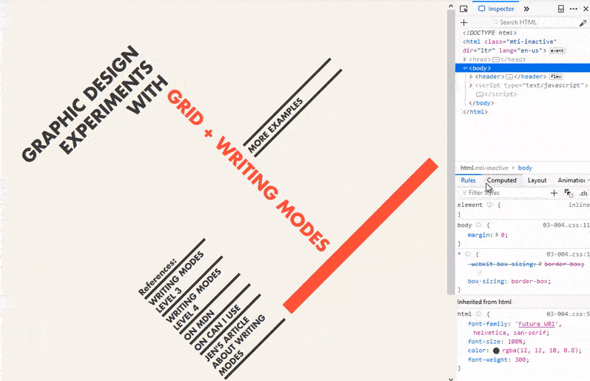Expand the head node

(x=465, y=59)
